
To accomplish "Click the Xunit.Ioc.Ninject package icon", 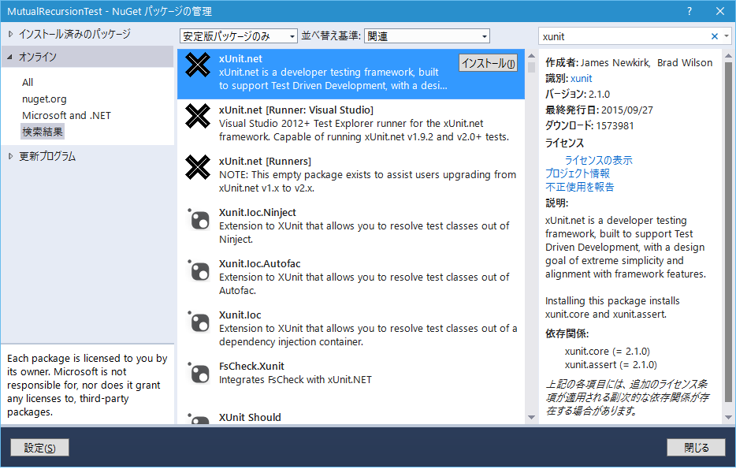I will click(x=199, y=219).
